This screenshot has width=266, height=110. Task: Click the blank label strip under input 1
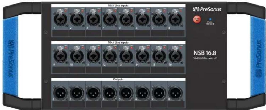[60, 34]
